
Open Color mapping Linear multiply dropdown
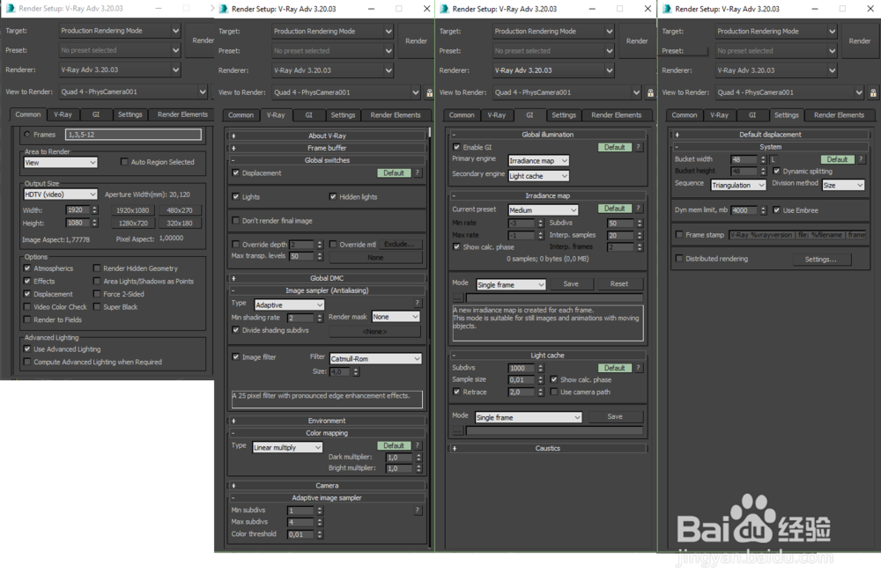[287, 447]
